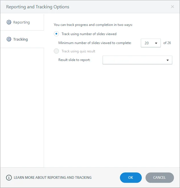Open Learn More About Reporting and Tracking link
Screen dimensions: 180x188
[53, 178]
